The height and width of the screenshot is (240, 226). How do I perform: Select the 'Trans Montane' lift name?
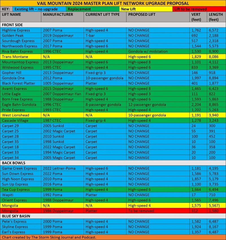(15, 57)
